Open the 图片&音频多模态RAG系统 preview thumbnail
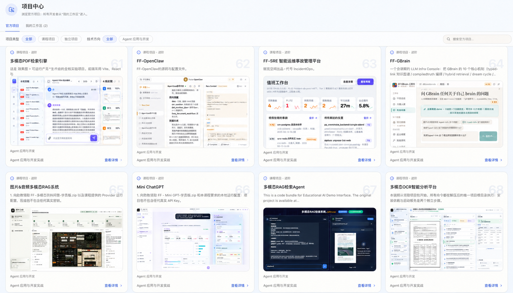 (67, 239)
